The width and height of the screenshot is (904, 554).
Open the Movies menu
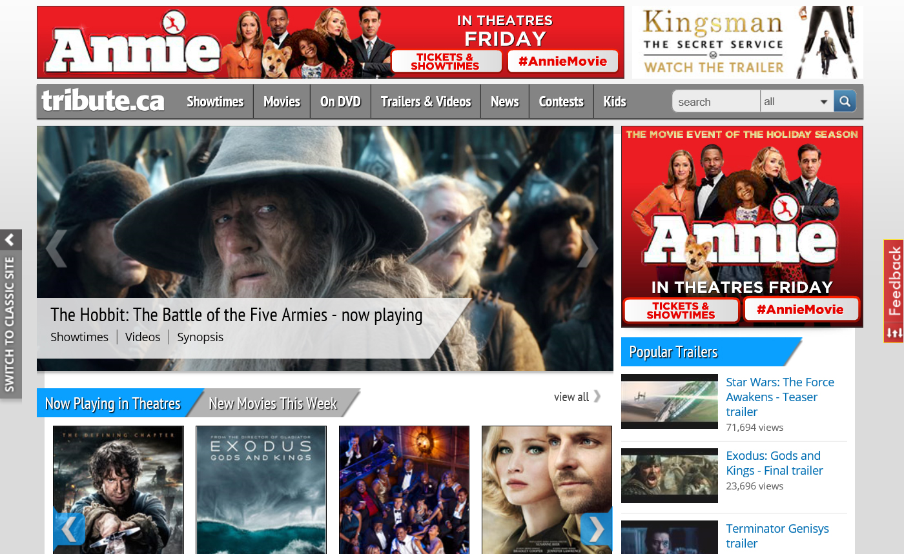[282, 101]
